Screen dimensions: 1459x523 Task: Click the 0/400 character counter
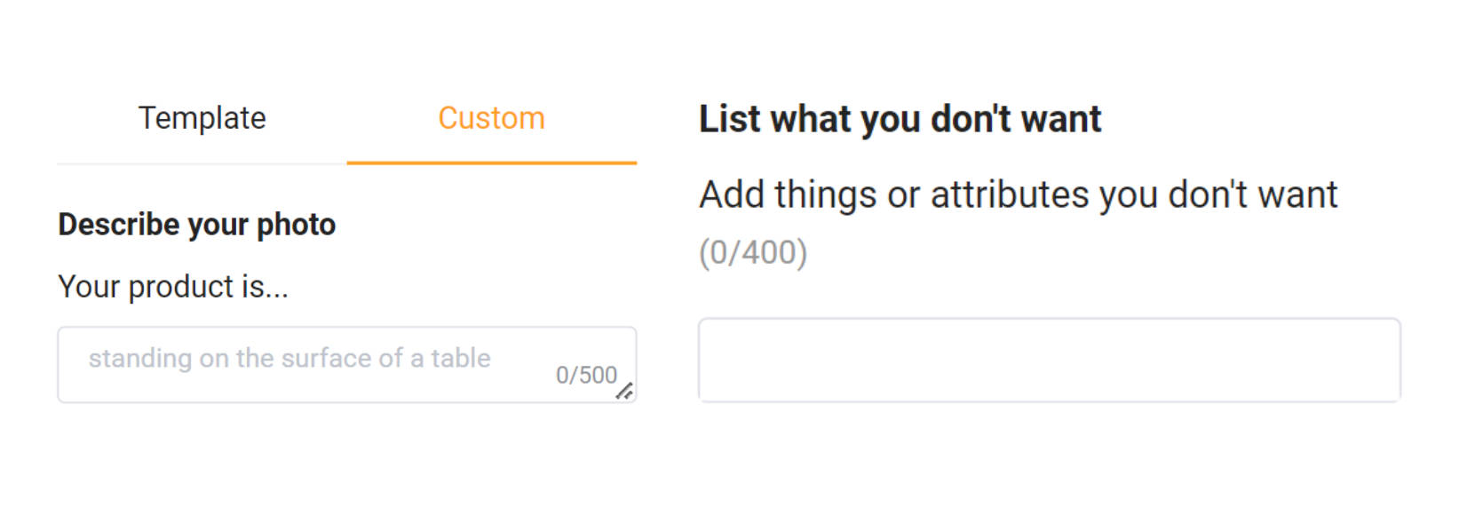[754, 251]
